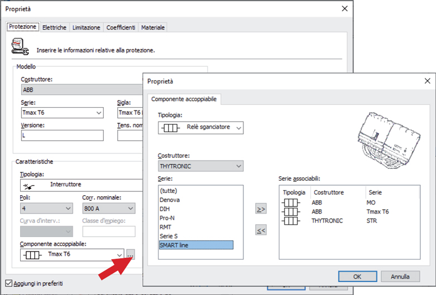Select SMART line in the Serie list

197,245
